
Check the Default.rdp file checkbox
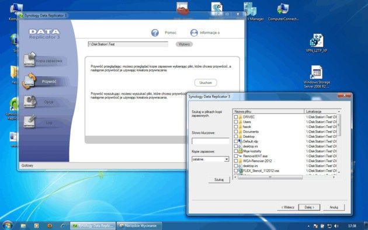click(235, 141)
